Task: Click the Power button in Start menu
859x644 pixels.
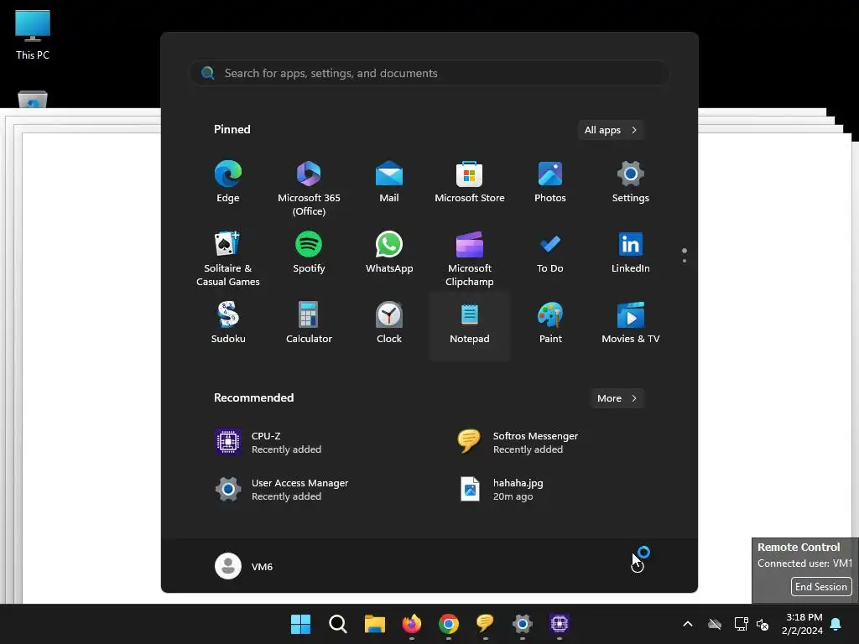Action: pos(638,566)
